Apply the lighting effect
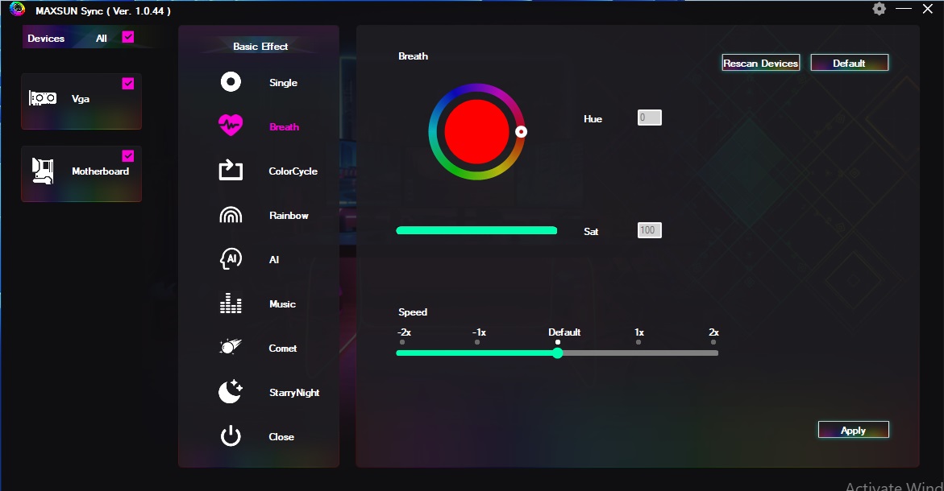 click(853, 430)
